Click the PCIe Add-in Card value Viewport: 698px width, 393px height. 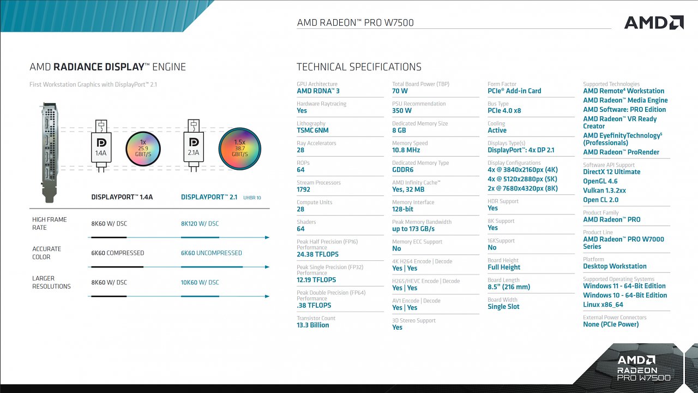point(514,91)
